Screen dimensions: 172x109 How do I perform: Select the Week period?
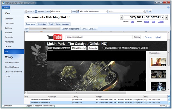[x=139, y=22]
